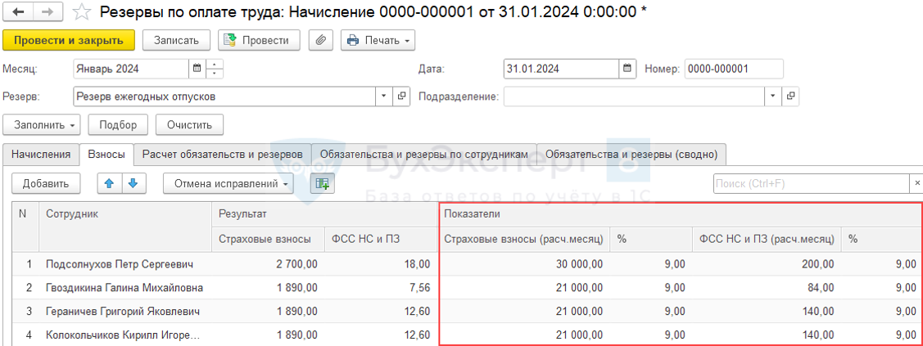Click the Добавить button
923x346 pixels.
[46, 184]
